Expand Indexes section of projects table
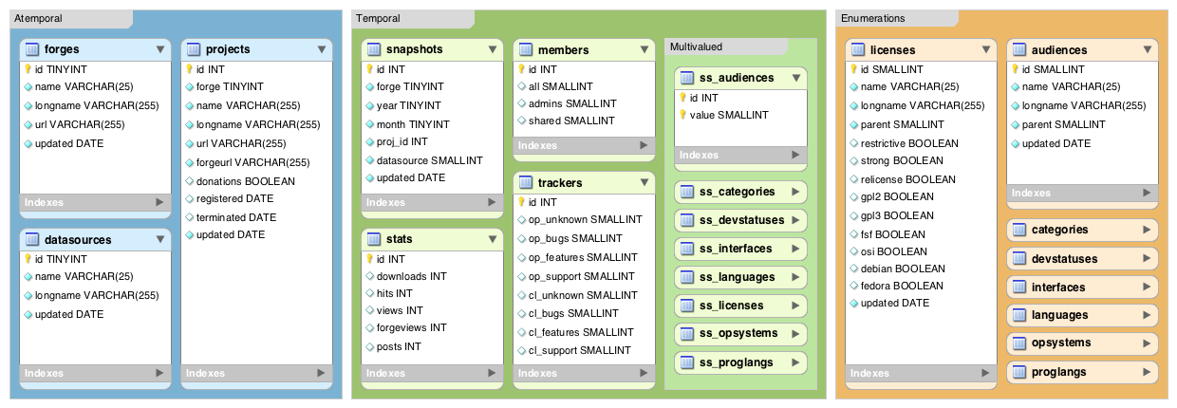The height and width of the screenshot is (408, 1177). click(x=321, y=373)
